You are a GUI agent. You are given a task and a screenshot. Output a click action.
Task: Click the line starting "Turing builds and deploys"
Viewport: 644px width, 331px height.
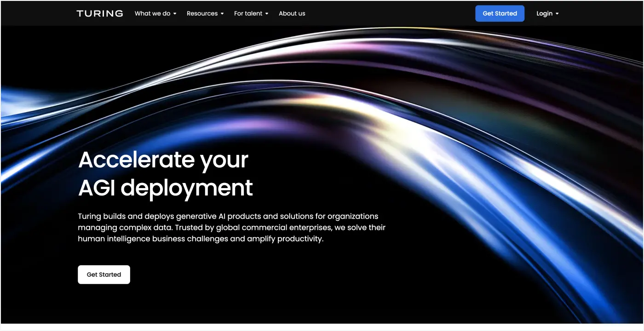coord(228,216)
